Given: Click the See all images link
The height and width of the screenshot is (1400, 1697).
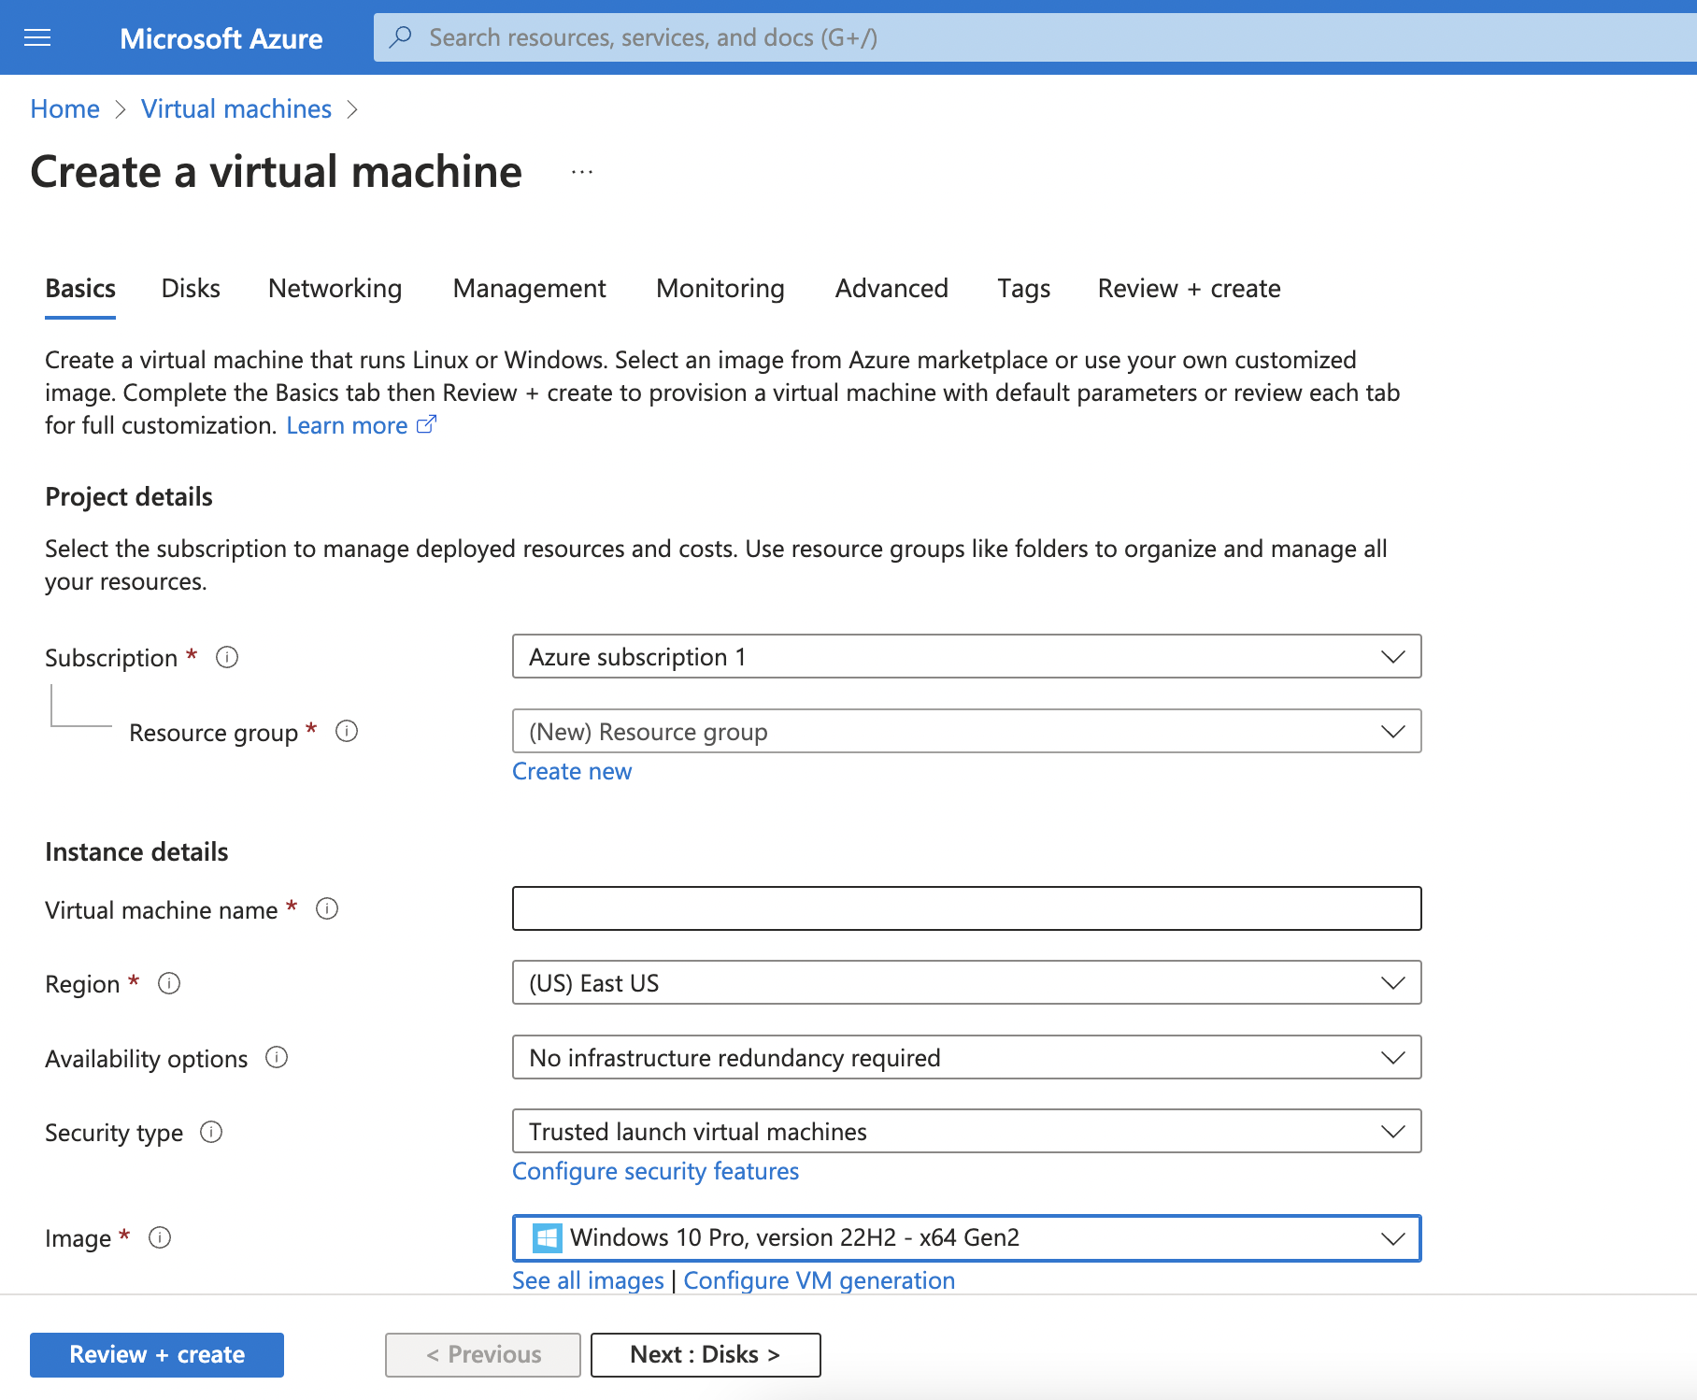Looking at the screenshot, I should pyautogui.click(x=587, y=1279).
